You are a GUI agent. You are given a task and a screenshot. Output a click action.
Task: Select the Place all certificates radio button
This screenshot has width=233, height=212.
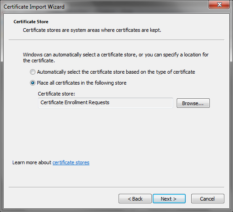33,83
